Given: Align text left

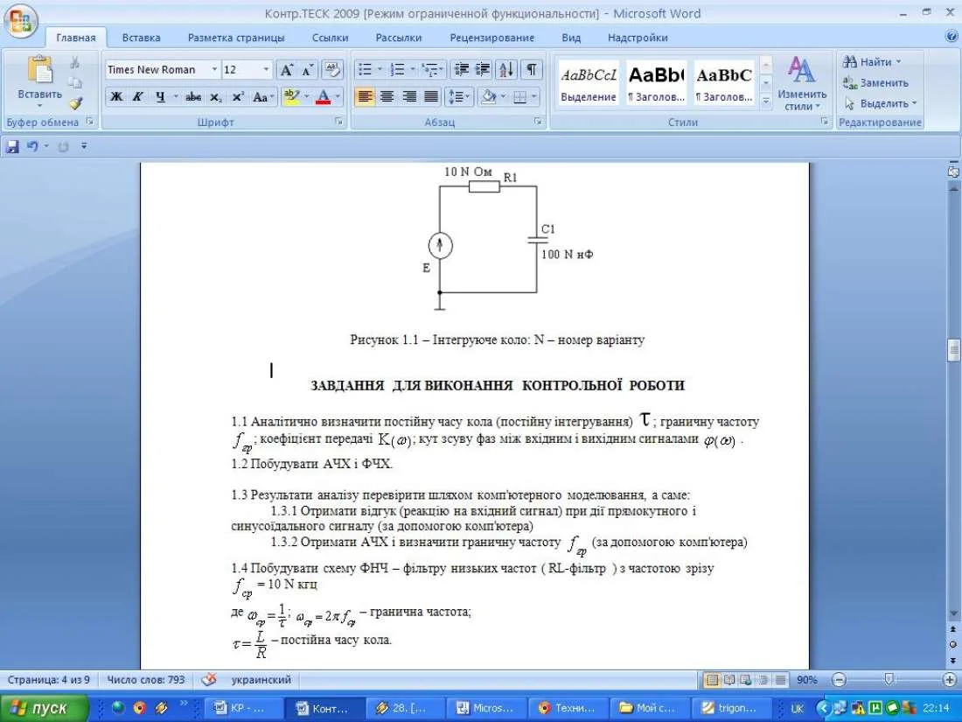Looking at the screenshot, I should pyautogui.click(x=365, y=97).
